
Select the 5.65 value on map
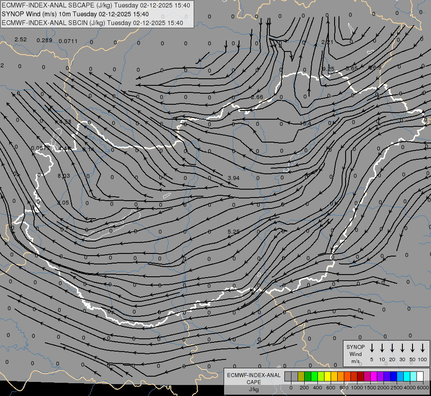[x=352, y=68]
